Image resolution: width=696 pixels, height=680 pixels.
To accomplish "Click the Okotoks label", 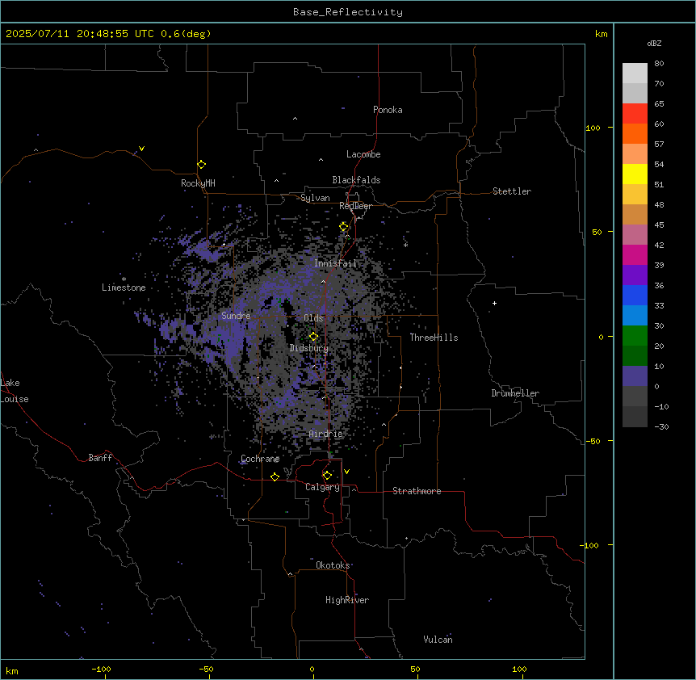I will coord(333,565).
